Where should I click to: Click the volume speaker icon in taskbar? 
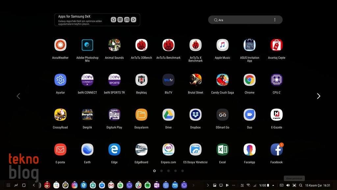[x=288, y=185]
